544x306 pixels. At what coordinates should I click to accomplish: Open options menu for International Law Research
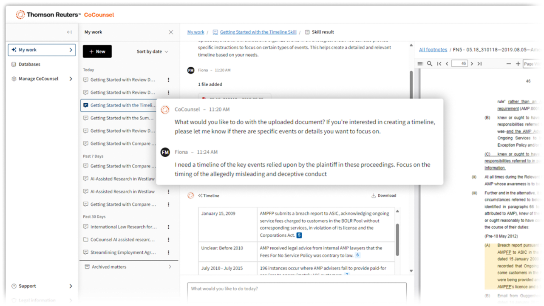(x=168, y=227)
